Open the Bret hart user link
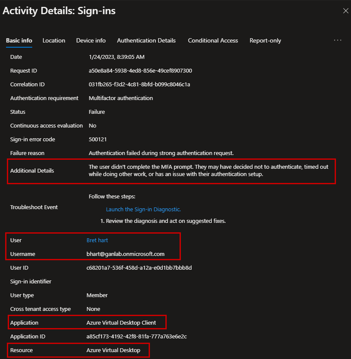Screen dimensions: 351x359 pyautogui.click(x=97, y=240)
